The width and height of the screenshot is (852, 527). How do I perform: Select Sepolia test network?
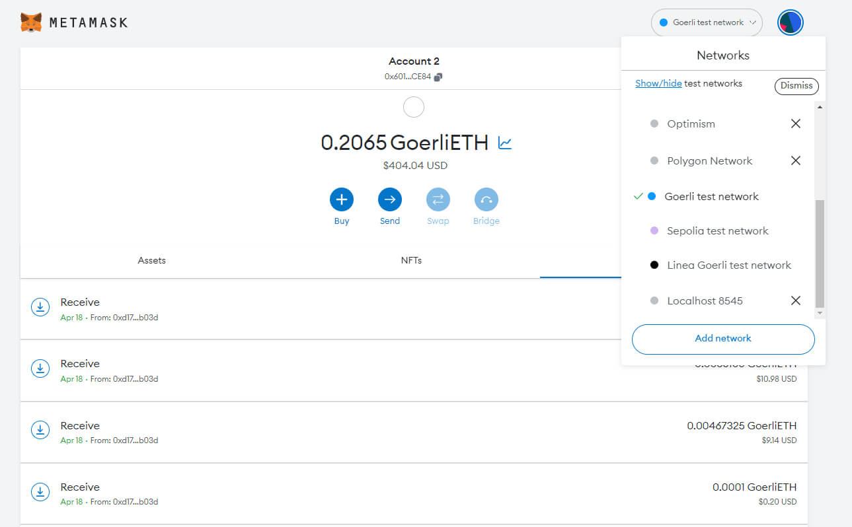[x=717, y=230]
